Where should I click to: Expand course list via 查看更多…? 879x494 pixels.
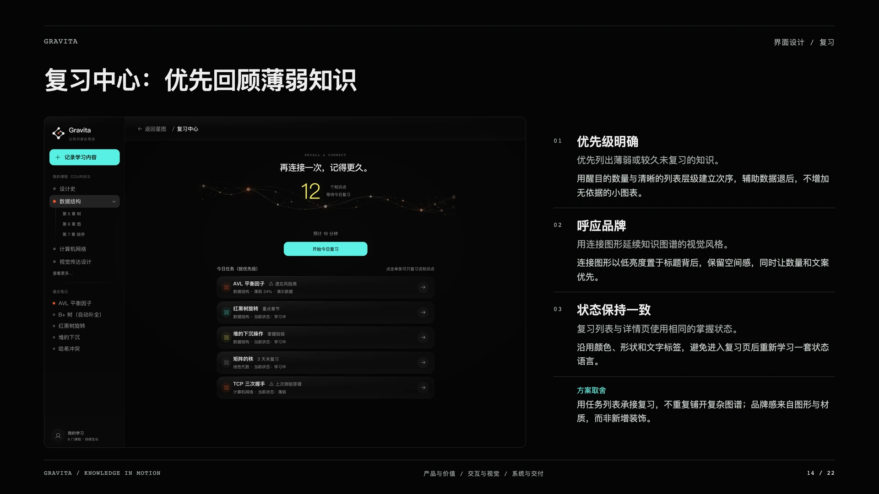coord(63,274)
